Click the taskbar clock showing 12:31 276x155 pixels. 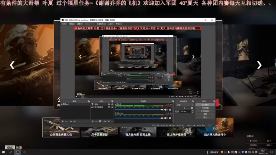pos(263,152)
